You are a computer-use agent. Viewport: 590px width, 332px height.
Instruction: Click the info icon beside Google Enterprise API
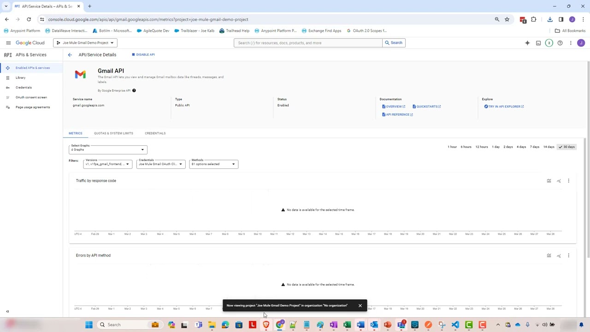pyautogui.click(x=134, y=90)
